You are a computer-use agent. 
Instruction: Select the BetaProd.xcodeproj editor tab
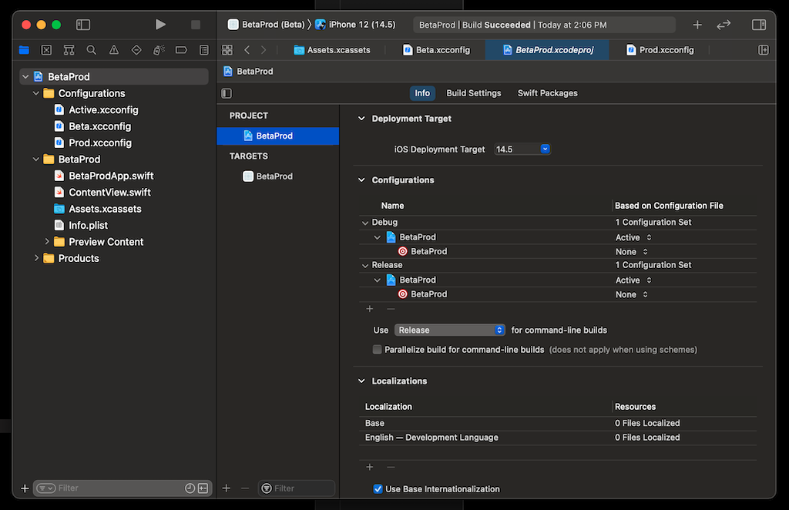click(x=548, y=50)
